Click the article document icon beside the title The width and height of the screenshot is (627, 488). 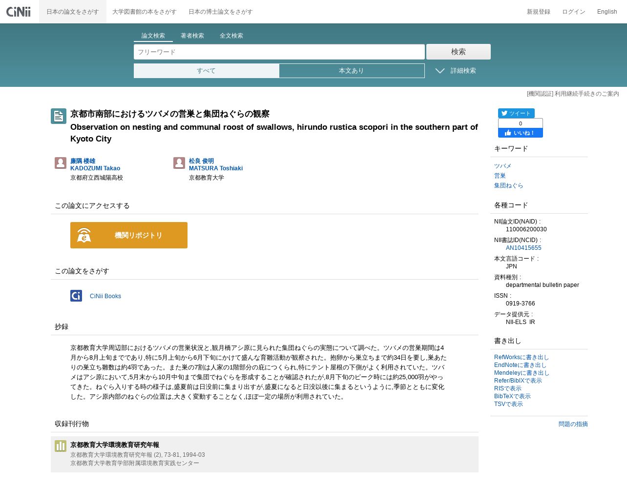[59, 116]
